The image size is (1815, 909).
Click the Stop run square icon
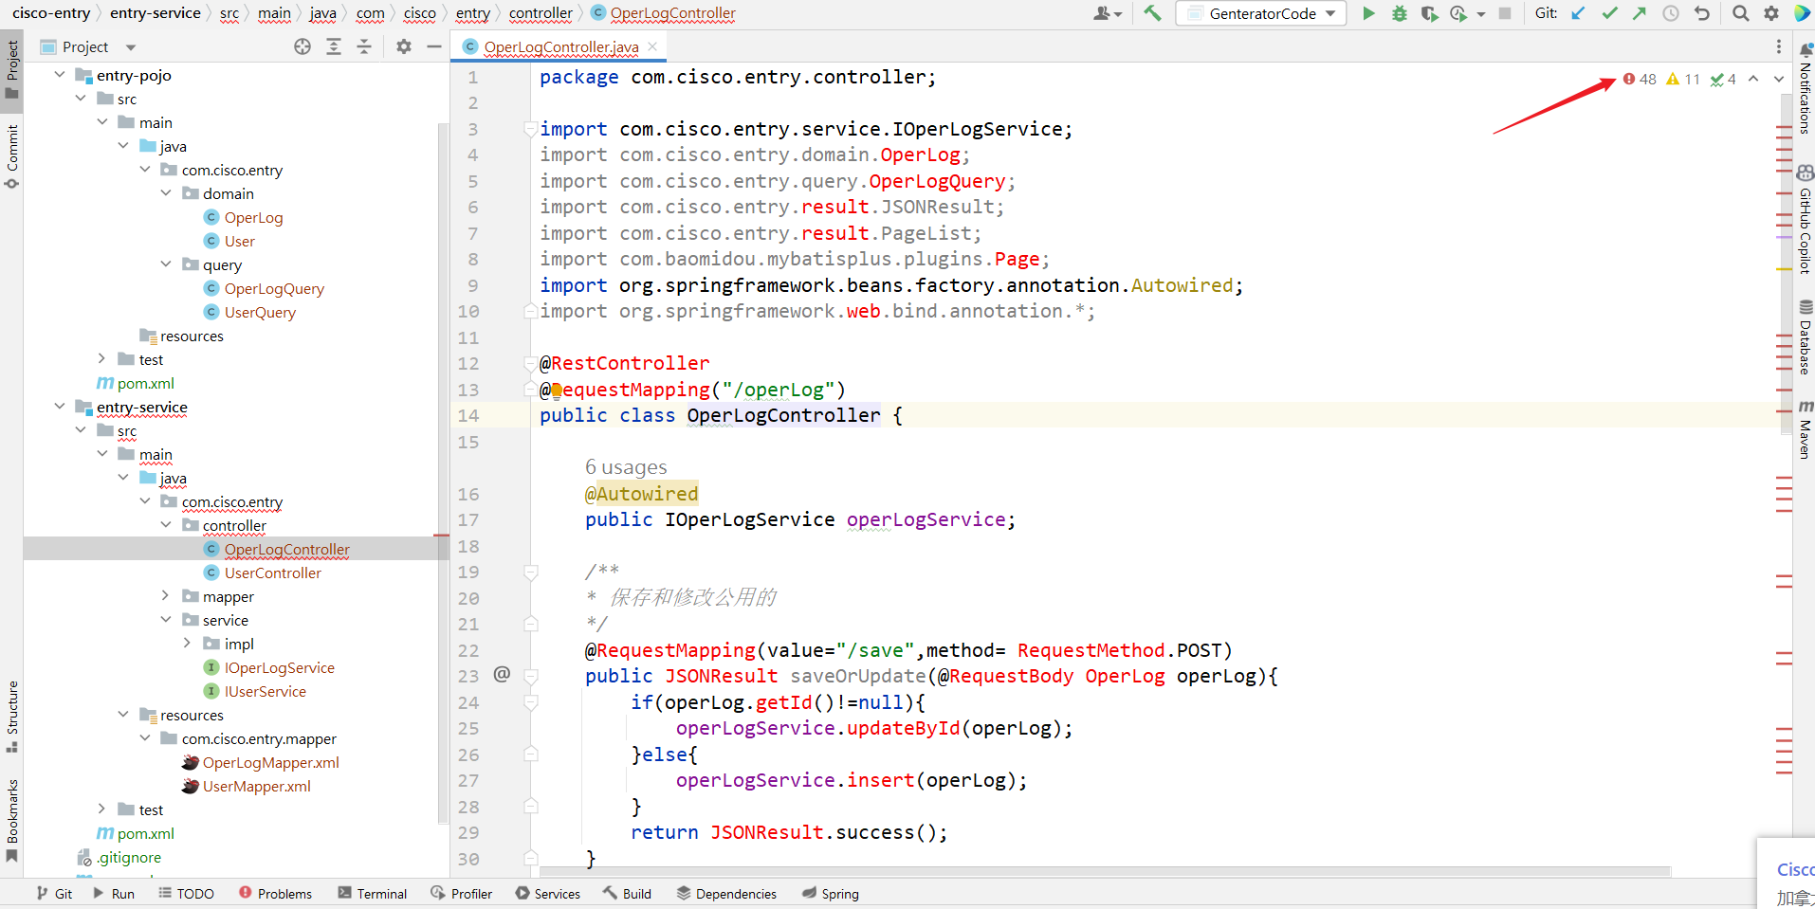click(x=1505, y=13)
